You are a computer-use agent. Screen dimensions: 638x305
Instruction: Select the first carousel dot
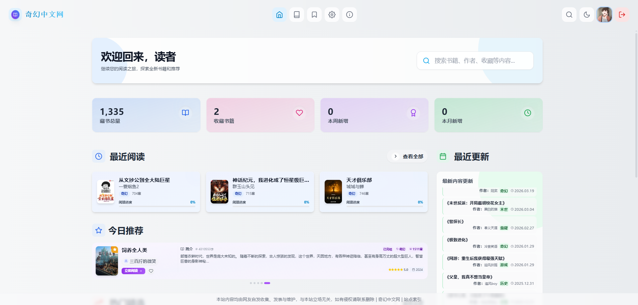click(251, 283)
